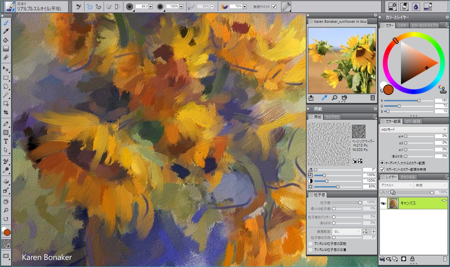450x267 pixels.
Task: Hide the キャンバス layer with the eye icon
Action: coord(384,203)
